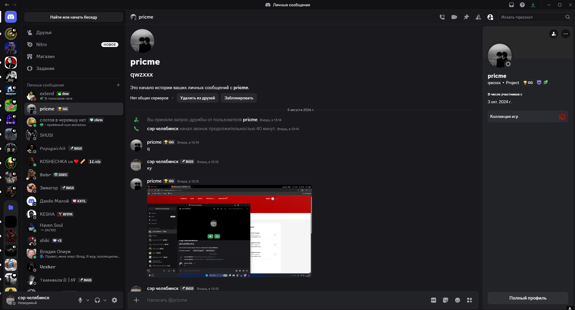Open the Friends tab

(x=74, y=33)
